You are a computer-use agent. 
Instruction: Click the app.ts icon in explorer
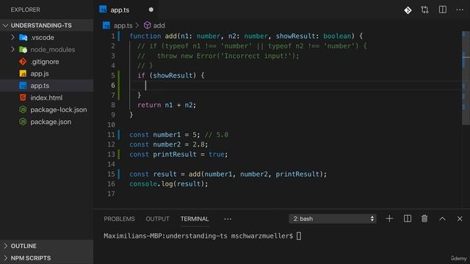(x=23, y=86)
